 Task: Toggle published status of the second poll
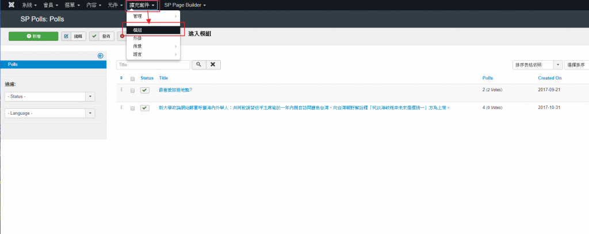click(x=145, y=108)
